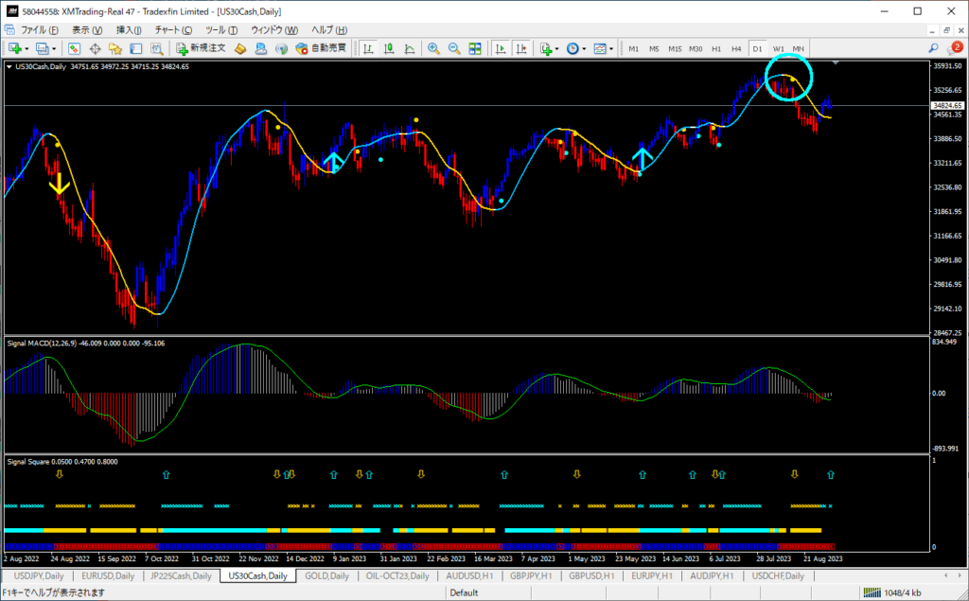969x601 pixels.
Task: Select the D1 timeframe button
Action: point(758,49)
